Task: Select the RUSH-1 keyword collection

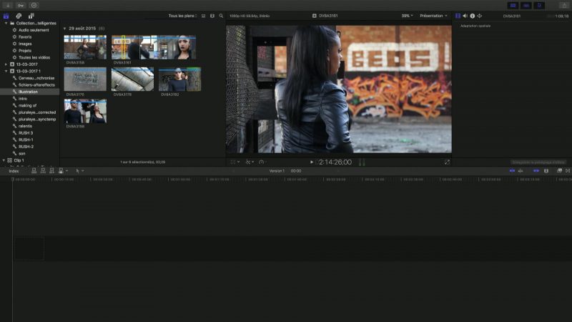Action: pos(26,140)
